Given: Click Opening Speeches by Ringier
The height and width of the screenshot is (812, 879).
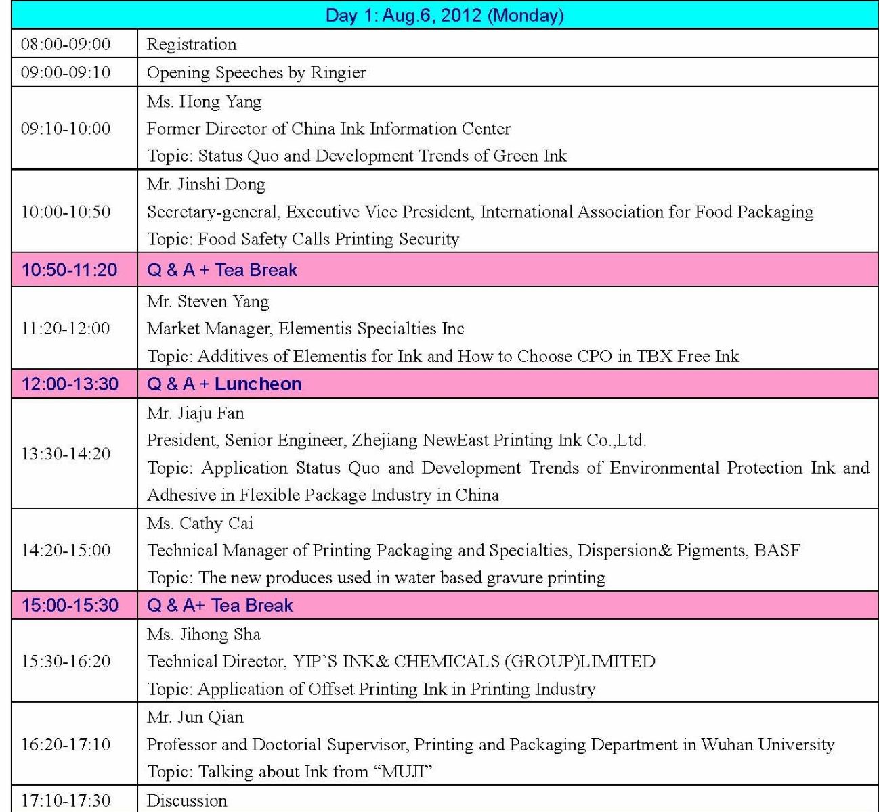Looking at the screenshot, I should coord(257,73).
